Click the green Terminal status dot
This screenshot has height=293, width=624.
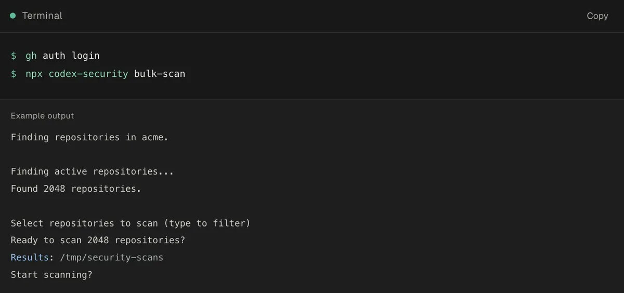point(13,16)
